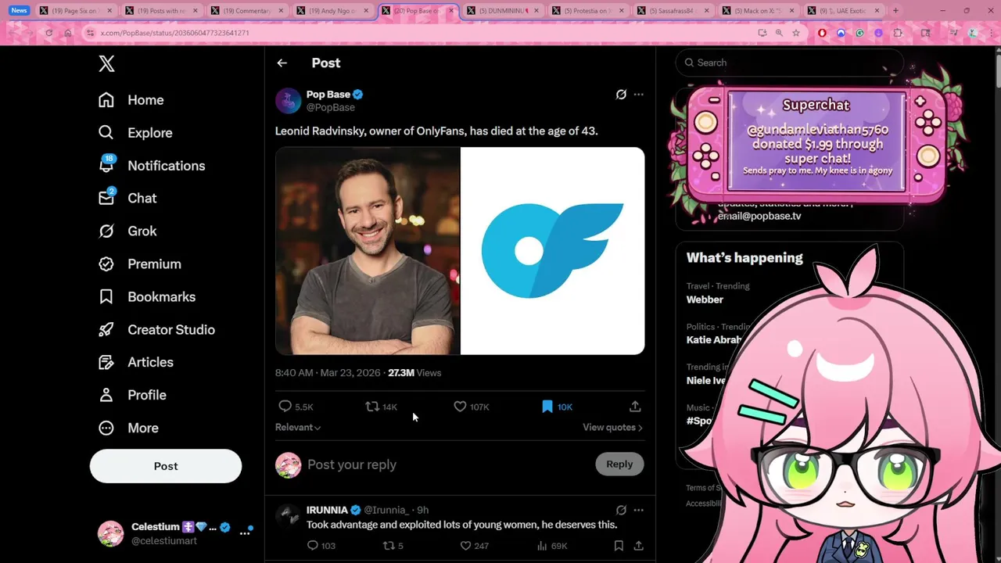
Task: Open the More menu in sidebar
Action: coord(128,429)
